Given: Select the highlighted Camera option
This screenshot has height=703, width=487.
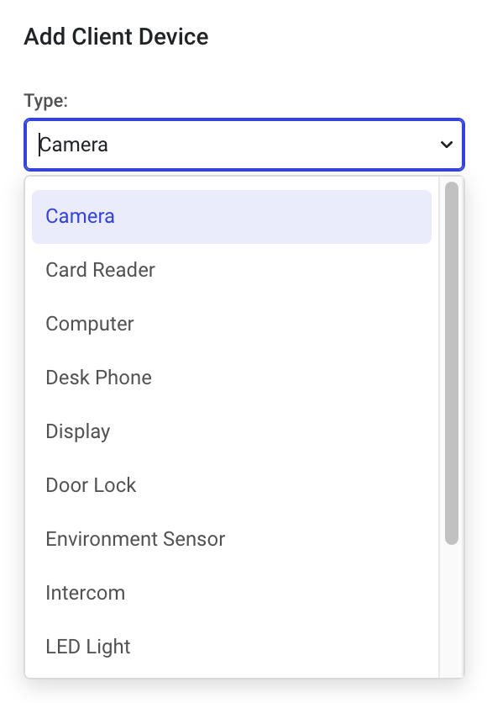Looking at the screenshot, I should [x=232, y=217].
